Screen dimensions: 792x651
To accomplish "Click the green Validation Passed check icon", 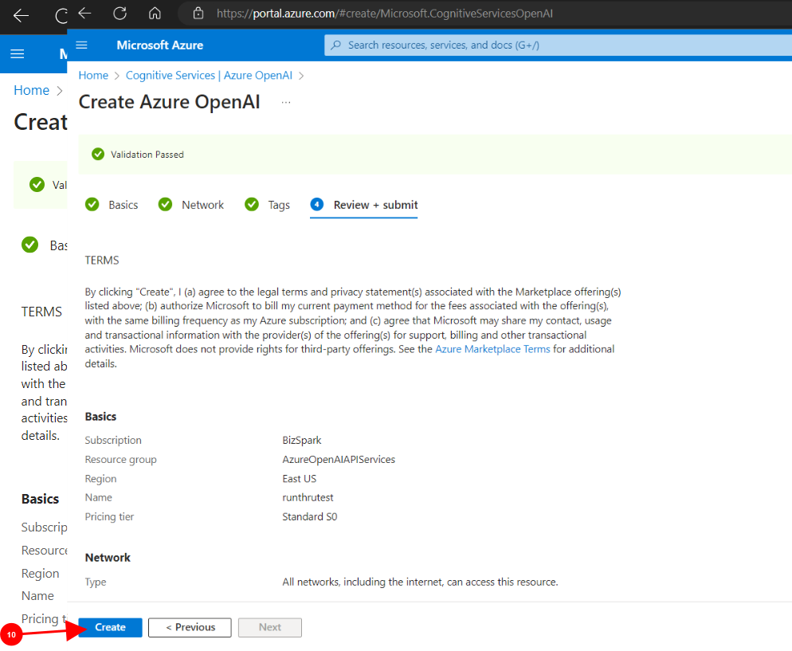I will coord(98,155).
